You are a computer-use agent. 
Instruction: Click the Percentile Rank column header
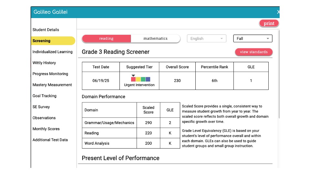pos(214,67)
